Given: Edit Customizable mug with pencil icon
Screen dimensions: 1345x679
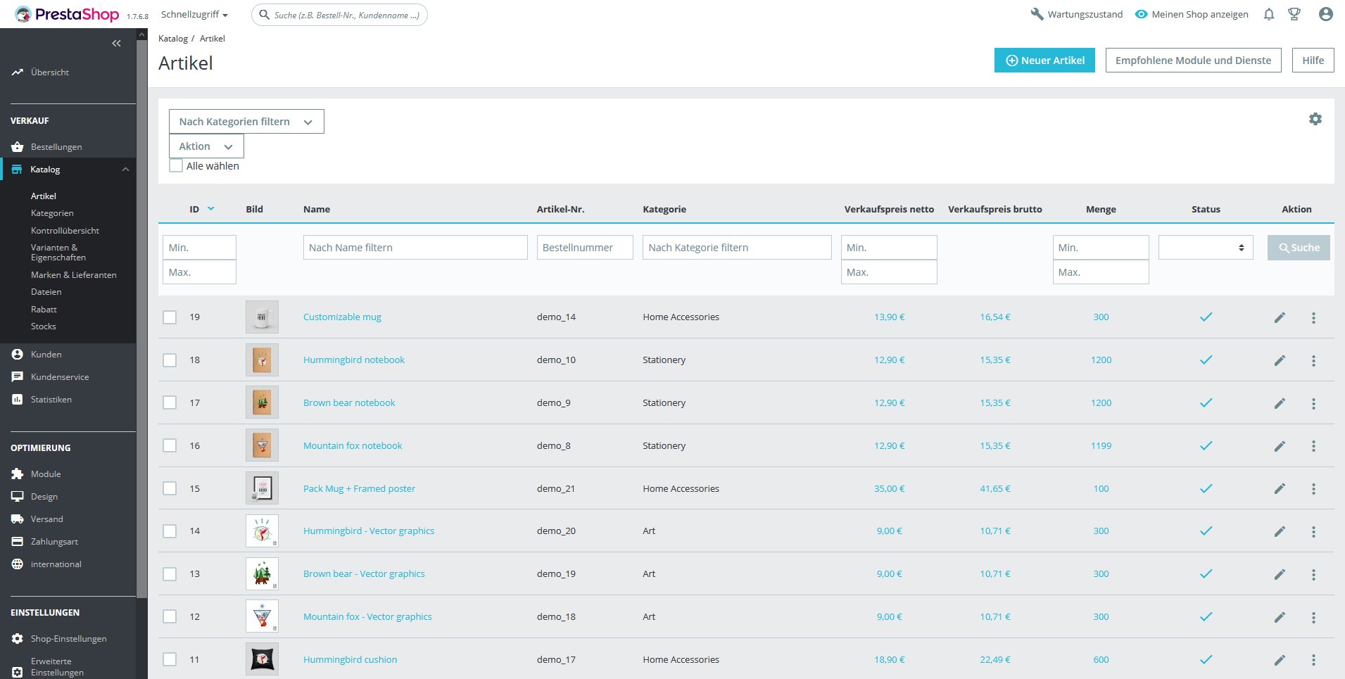Looking at the screenshot, I should click(1279, 317).
